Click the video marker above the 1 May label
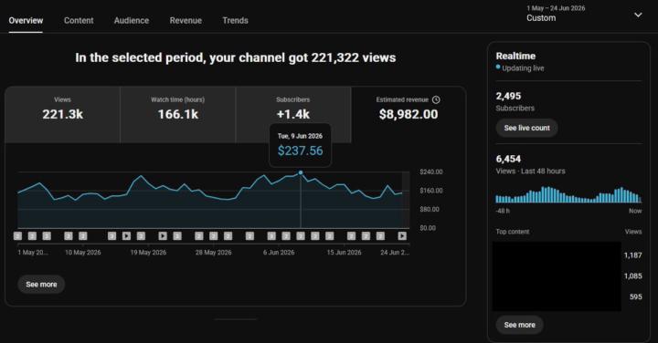The image size is (658, 343). point(17,236)
